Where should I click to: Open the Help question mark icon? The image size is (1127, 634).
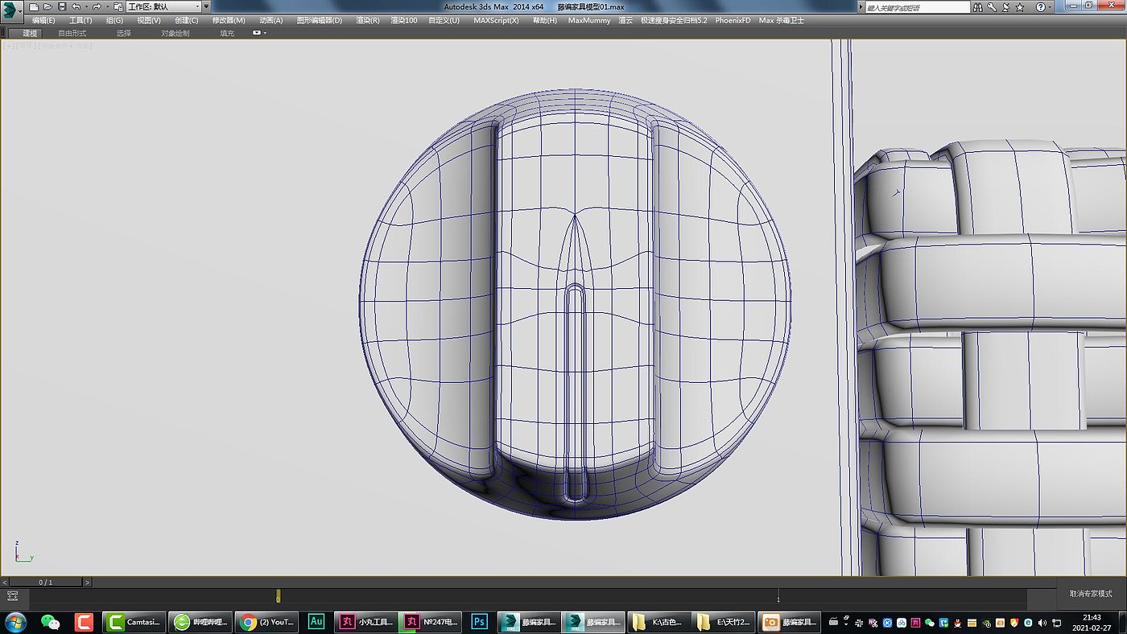click(1040, 7)
